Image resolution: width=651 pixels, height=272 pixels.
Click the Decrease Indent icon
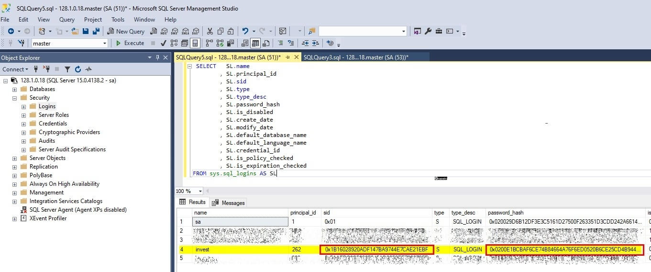[305, 43]
